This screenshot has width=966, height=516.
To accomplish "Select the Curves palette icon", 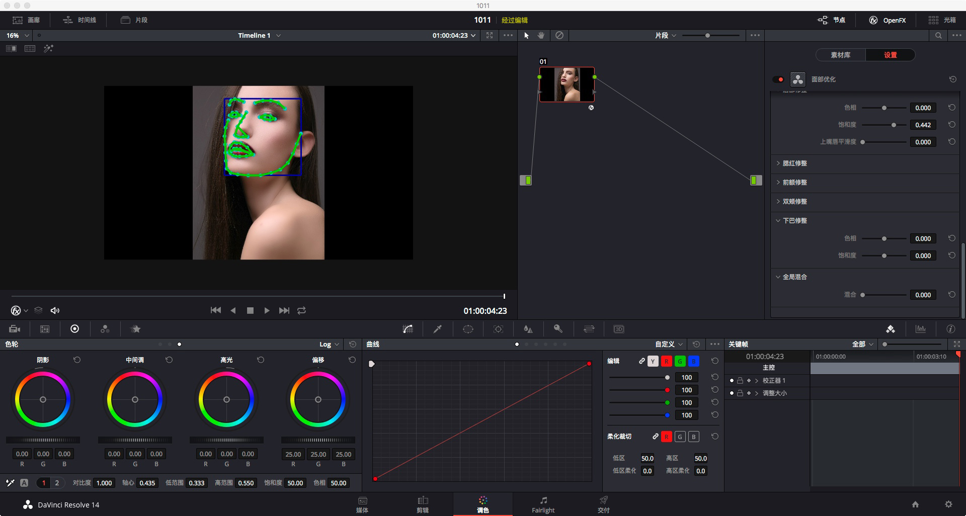I will click(x=408, y=329).
